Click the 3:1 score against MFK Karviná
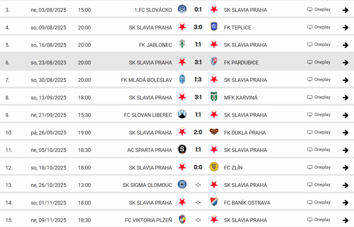This screenshot has height=227, width=354. pos(198,98)
